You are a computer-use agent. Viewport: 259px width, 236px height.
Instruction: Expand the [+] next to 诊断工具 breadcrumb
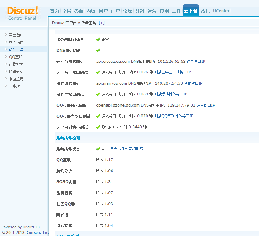click(x=101, y=23)
